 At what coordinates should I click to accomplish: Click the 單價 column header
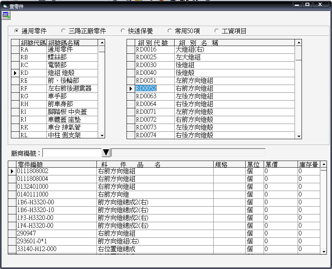280,165
